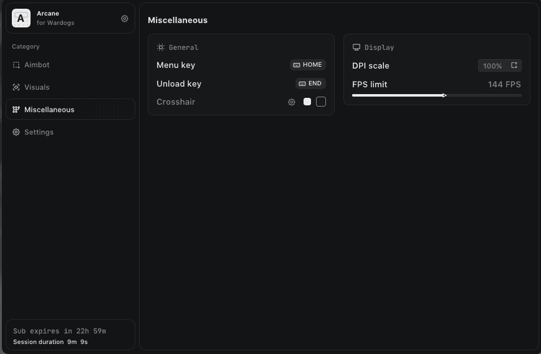The width and height of the screenshot is (541, 354).
Task: Adjust the FPS limit slider handle
Action: (x=444, y=95)
